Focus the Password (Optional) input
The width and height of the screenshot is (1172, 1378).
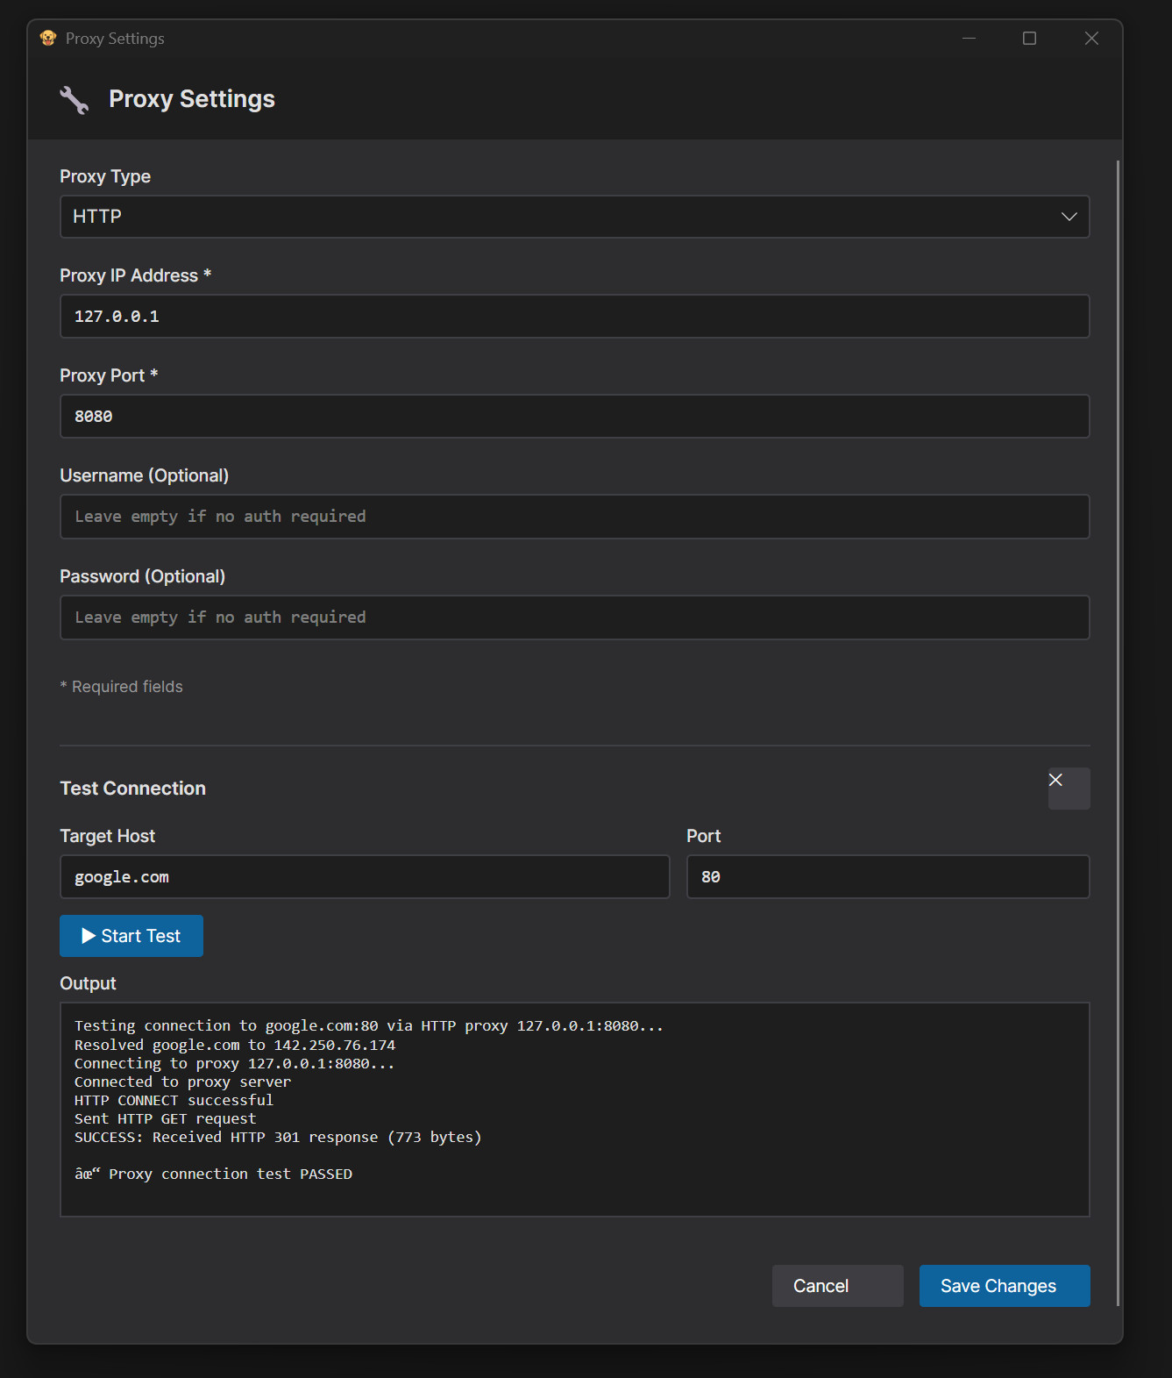(x=574, y=618)
